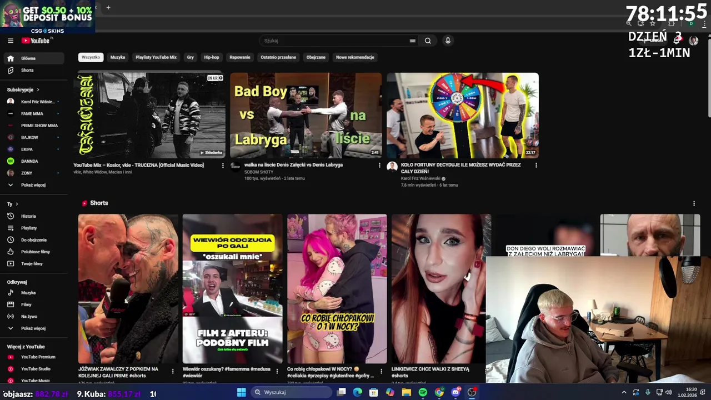
Task: Show hidden system tray icons chevron
Action: pos(624,392)
